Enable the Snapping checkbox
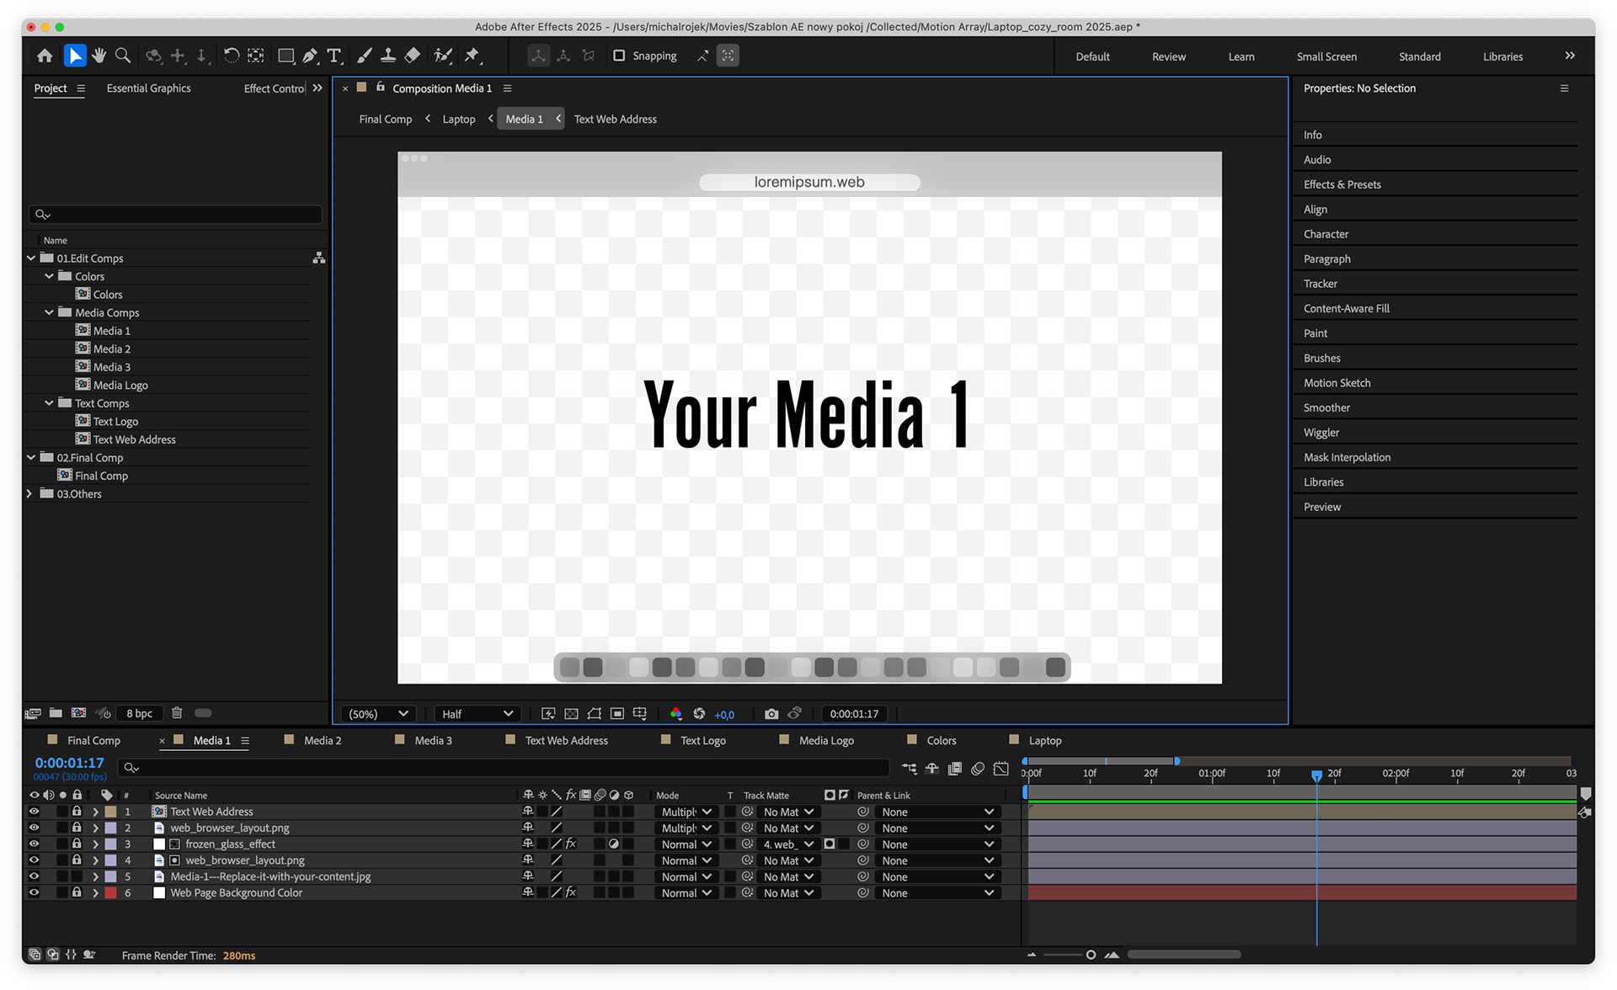The image size is (1617, 990). coord(619,56)
